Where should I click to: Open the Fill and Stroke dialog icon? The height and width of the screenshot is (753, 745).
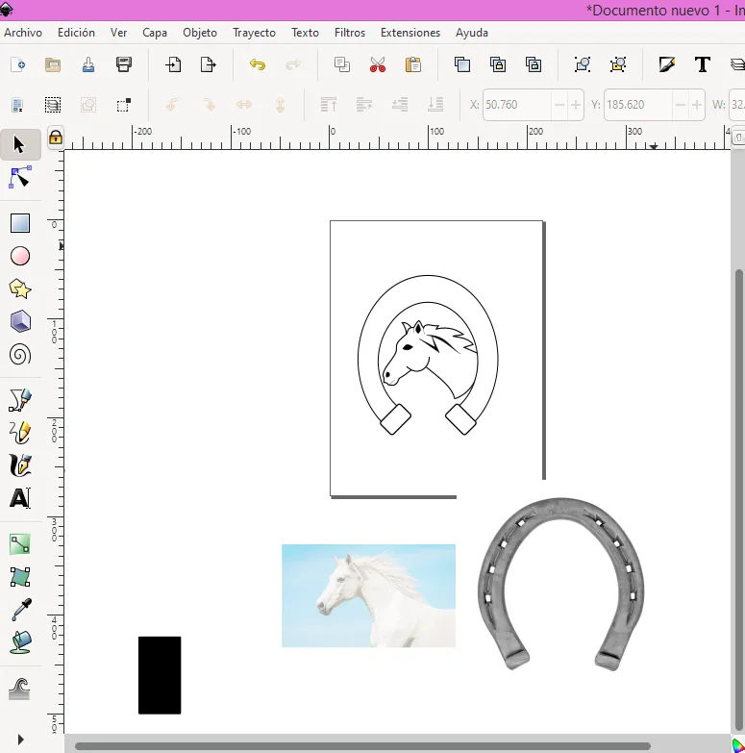coord(667,65)
